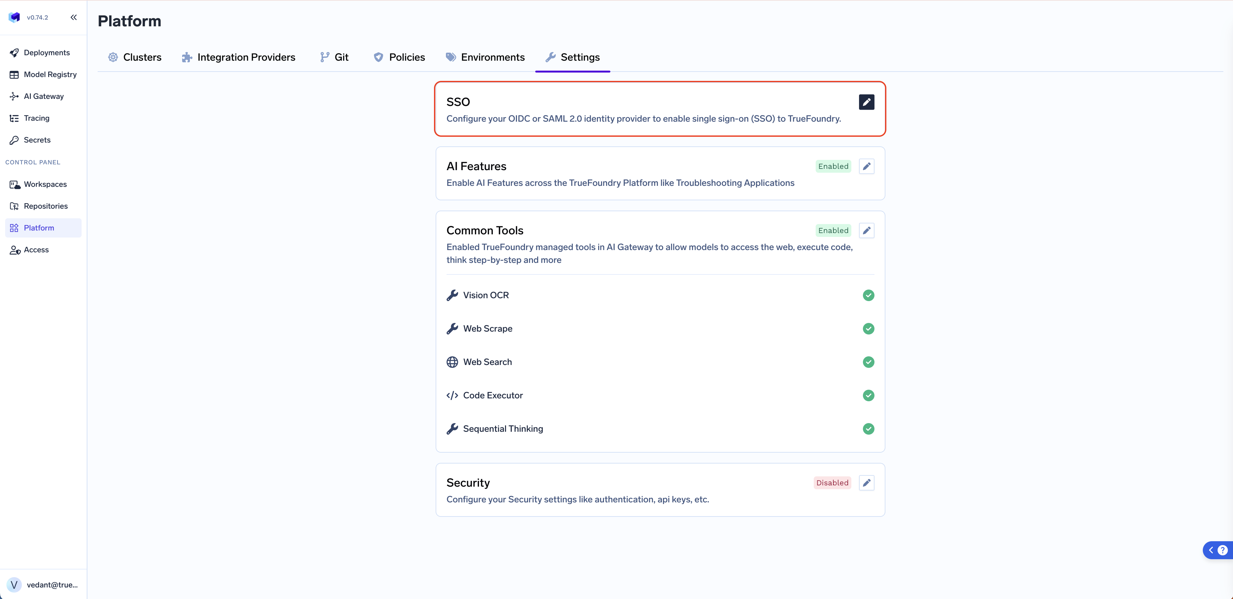Click the user avatar V icon
Screen dimensions: 1233x599
(x=14, y=585)
